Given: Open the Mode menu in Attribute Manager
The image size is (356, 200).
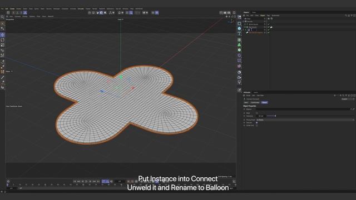Looking at the screenshot, I should [248, 96].
